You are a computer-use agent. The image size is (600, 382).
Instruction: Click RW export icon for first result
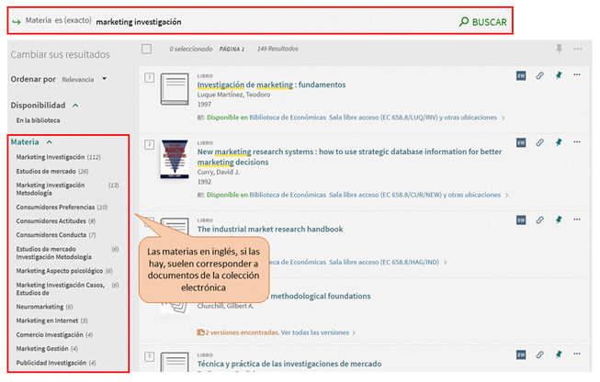coord(521,75)
